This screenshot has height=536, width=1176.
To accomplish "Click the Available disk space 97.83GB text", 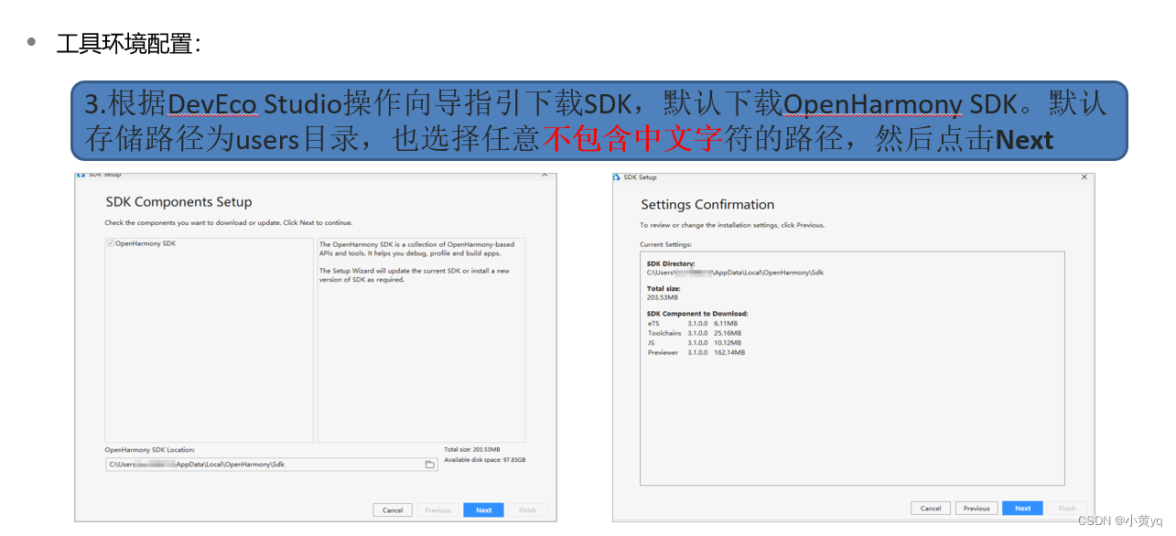I will (485, 460).
